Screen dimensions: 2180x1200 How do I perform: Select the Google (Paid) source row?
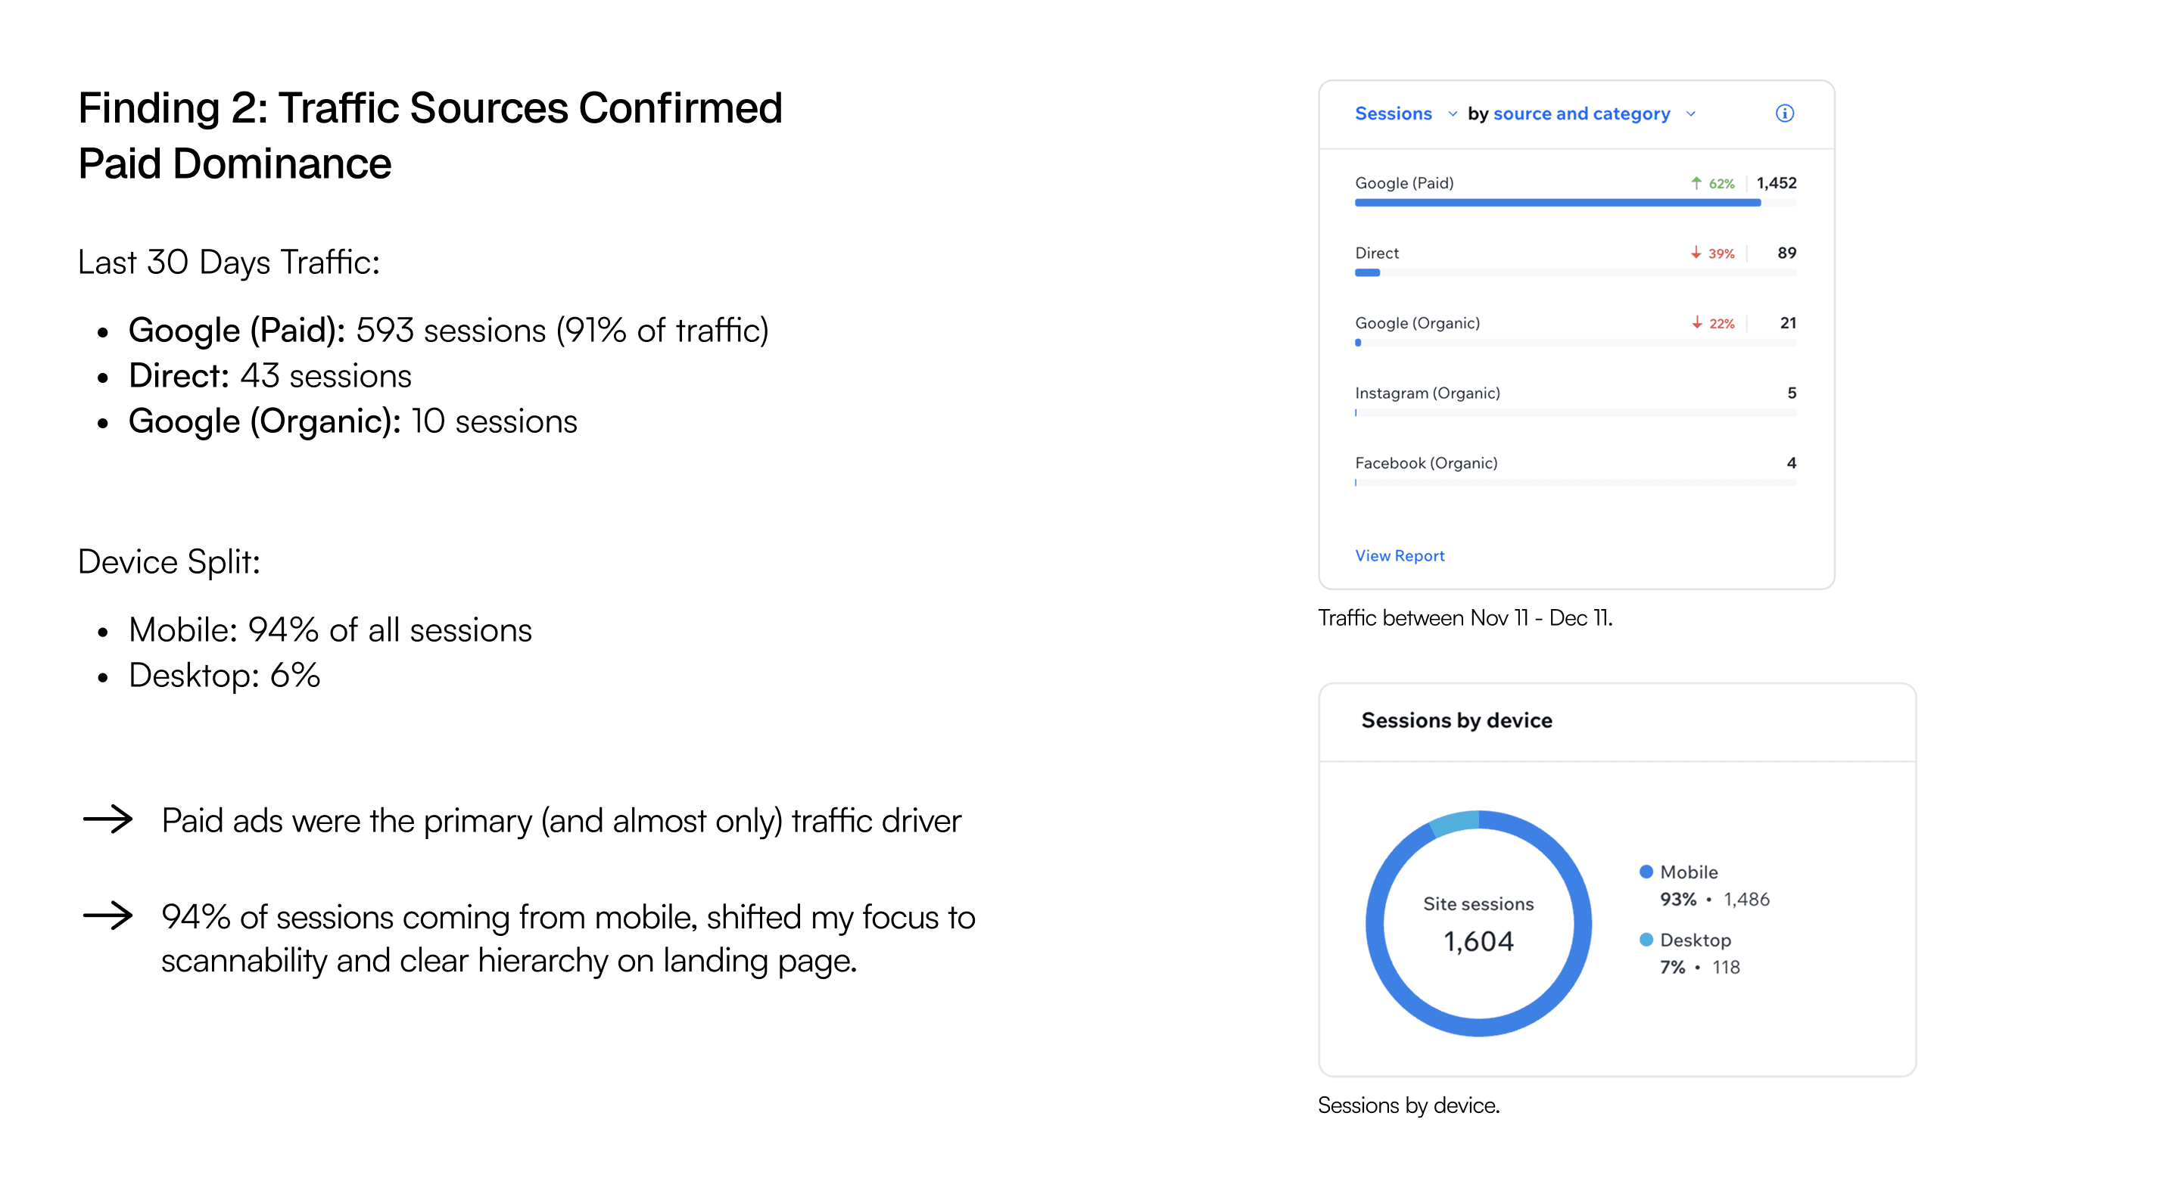pyautogui.click(x=1404, y=182)
